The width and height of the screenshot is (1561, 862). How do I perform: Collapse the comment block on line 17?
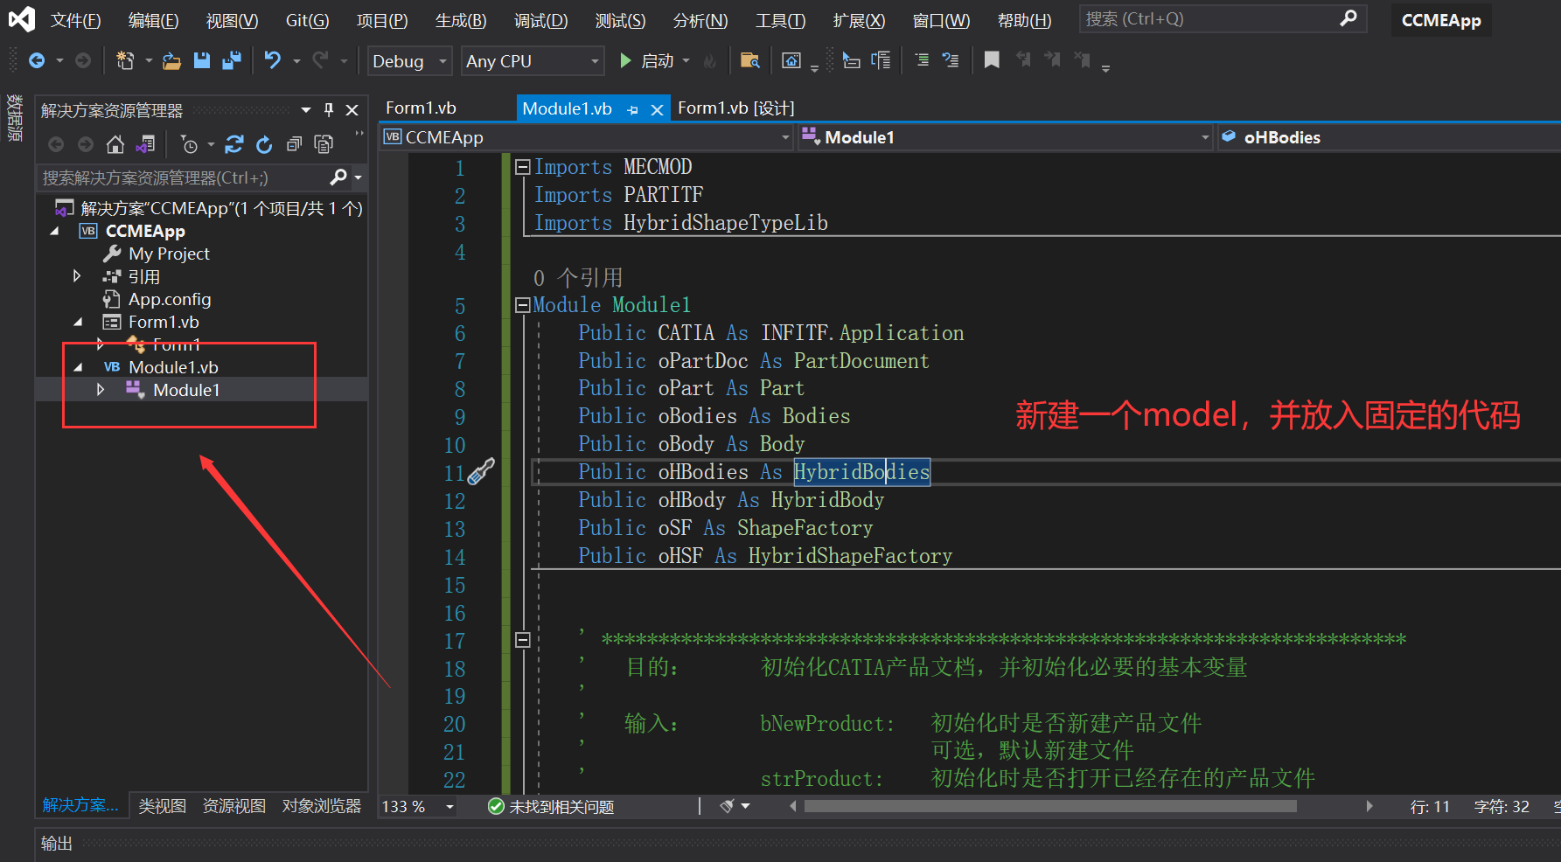pyautogui.click(x=523, y=640)
